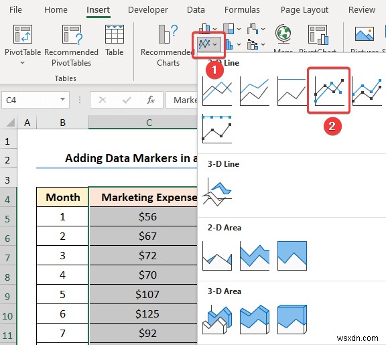Choose 100% Stacked Line with Markers
Image resolution: width=386 pixels, height=345 pixels.
[217, 129]
